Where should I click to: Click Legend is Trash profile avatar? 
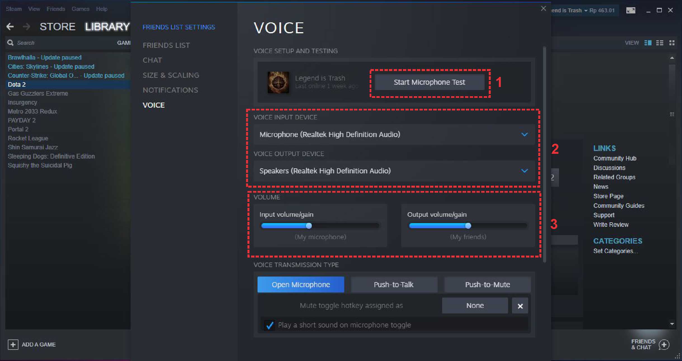pyautogui.click(x=278, y=82)
